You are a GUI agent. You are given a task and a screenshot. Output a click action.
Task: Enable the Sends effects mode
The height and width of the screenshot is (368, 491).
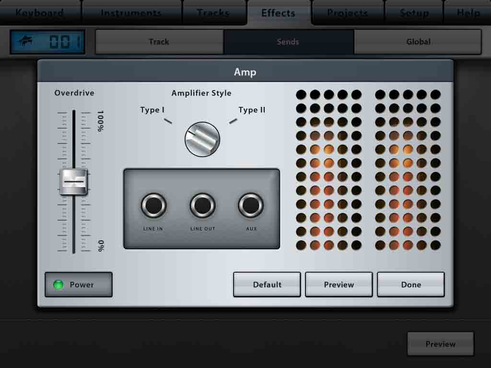point(288,42)
